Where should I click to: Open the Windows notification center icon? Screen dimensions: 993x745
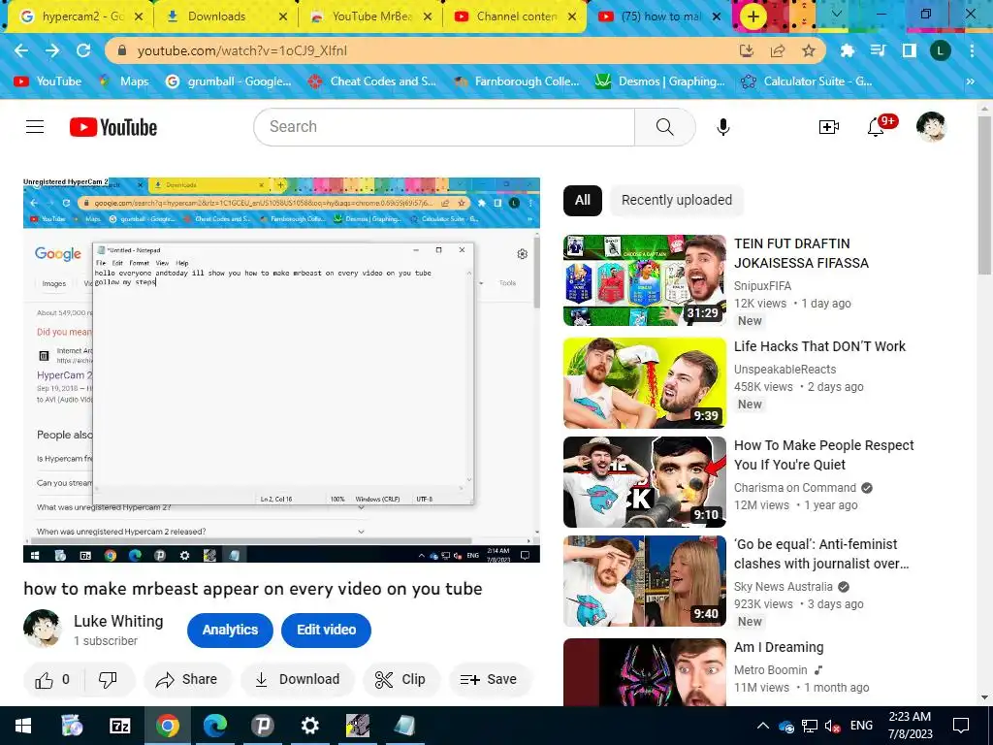pos(961,726)
